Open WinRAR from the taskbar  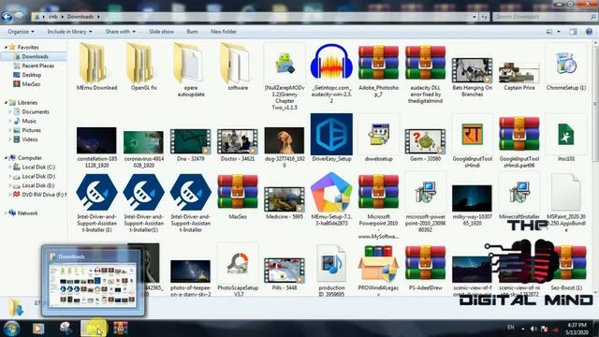[x=121, y=329]
